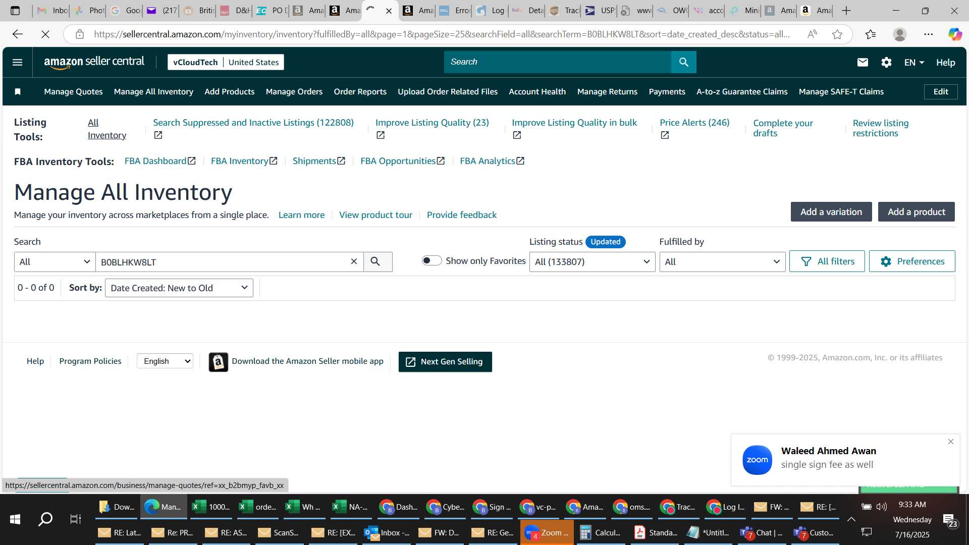The height and width of the screenshot is (545, 969).
Task: Click Help link in header
Action: click(x=945, y=63)
